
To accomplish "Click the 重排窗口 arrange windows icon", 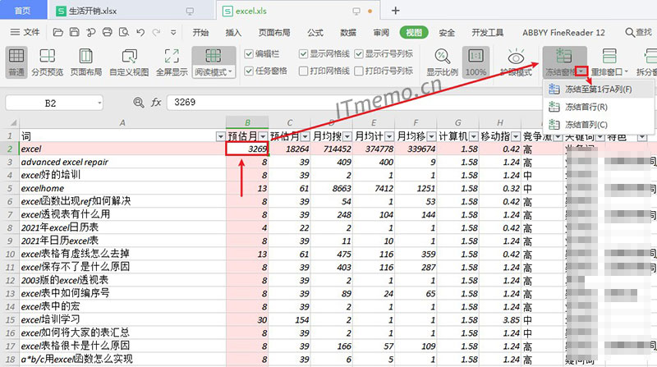I will [609, 56].
